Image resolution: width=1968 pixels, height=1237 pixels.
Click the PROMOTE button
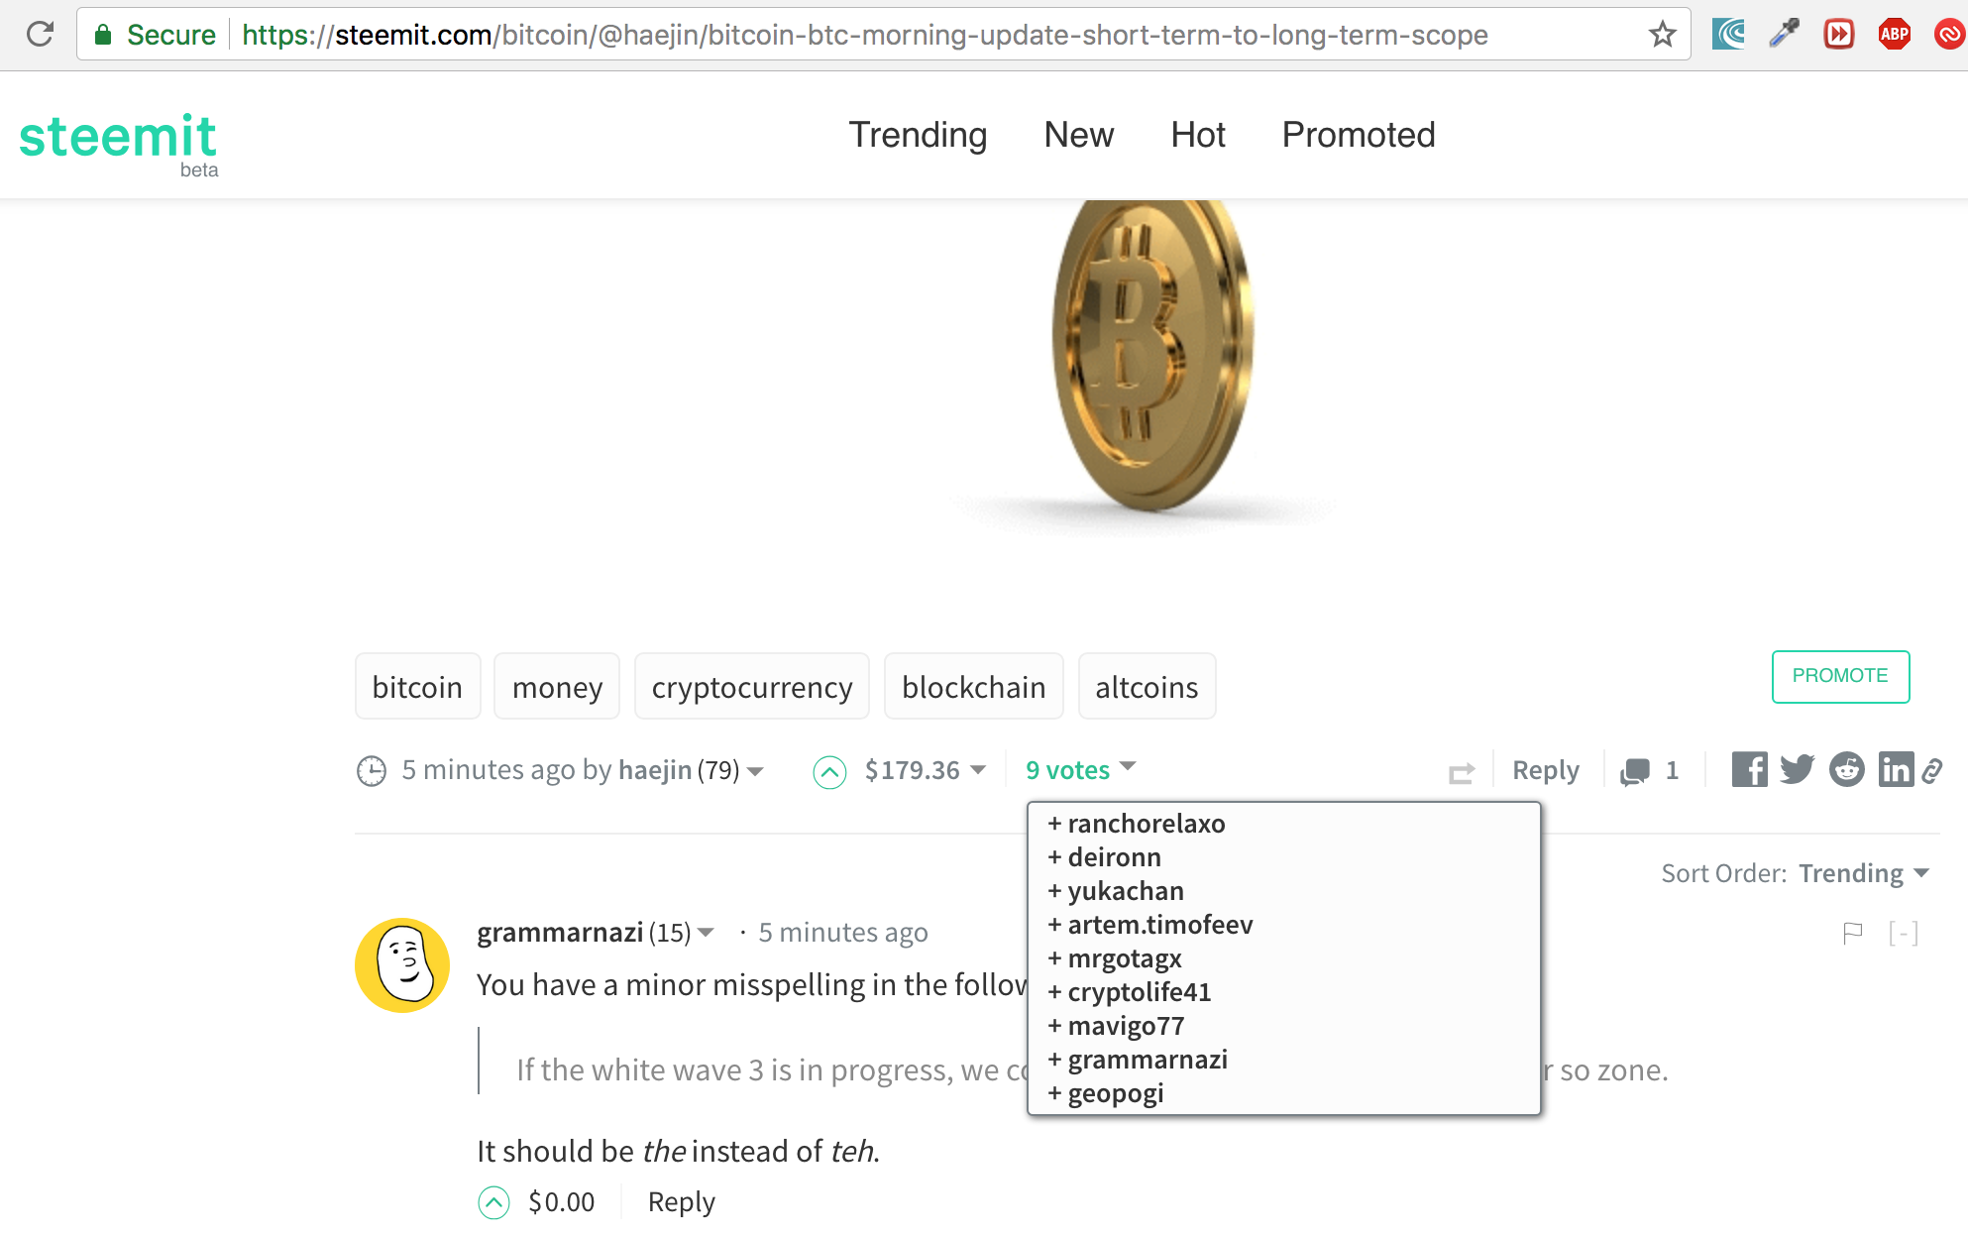coord(1840,676)
